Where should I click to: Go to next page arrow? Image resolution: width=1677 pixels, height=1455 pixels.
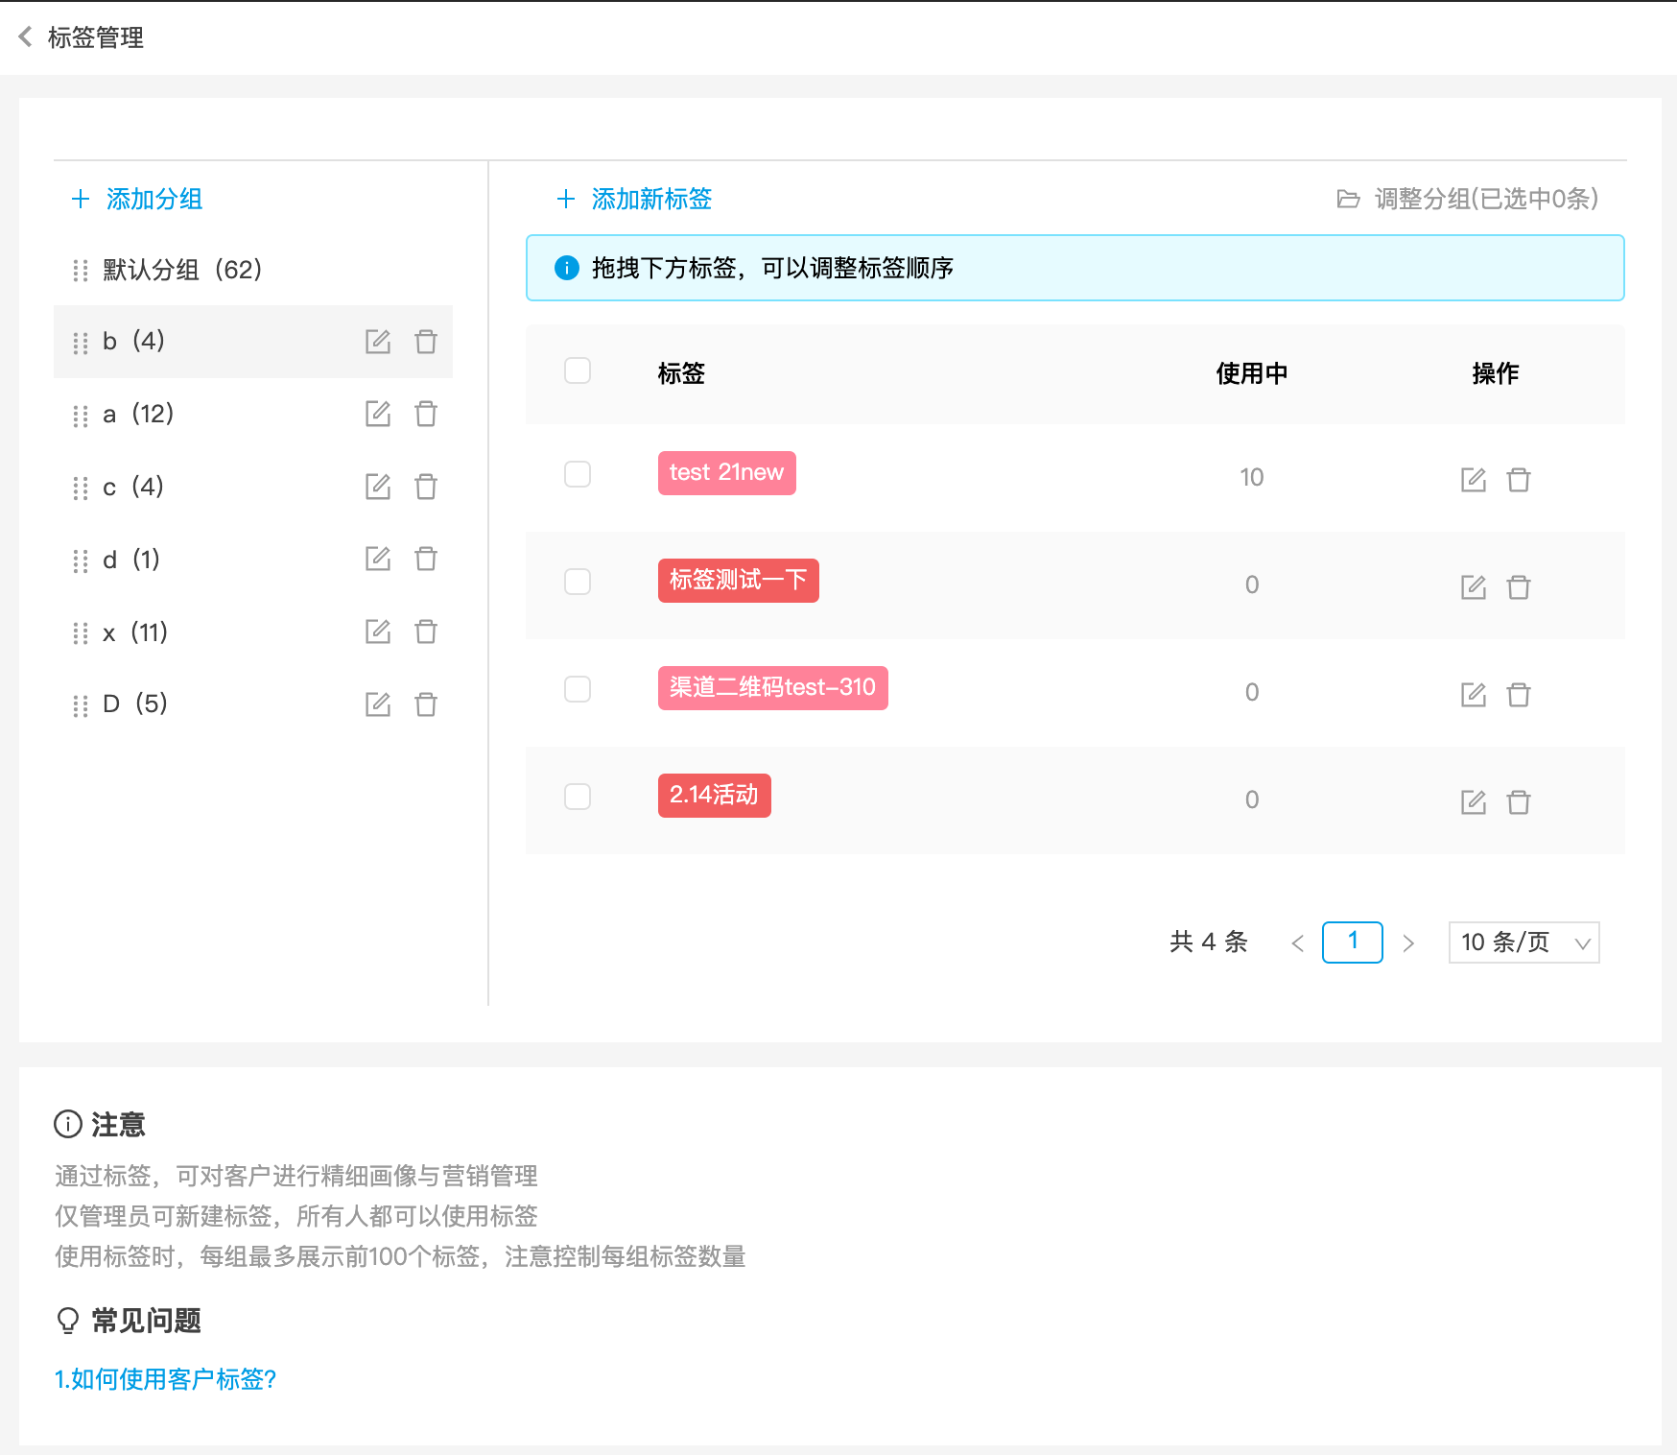coord(1408,943)
